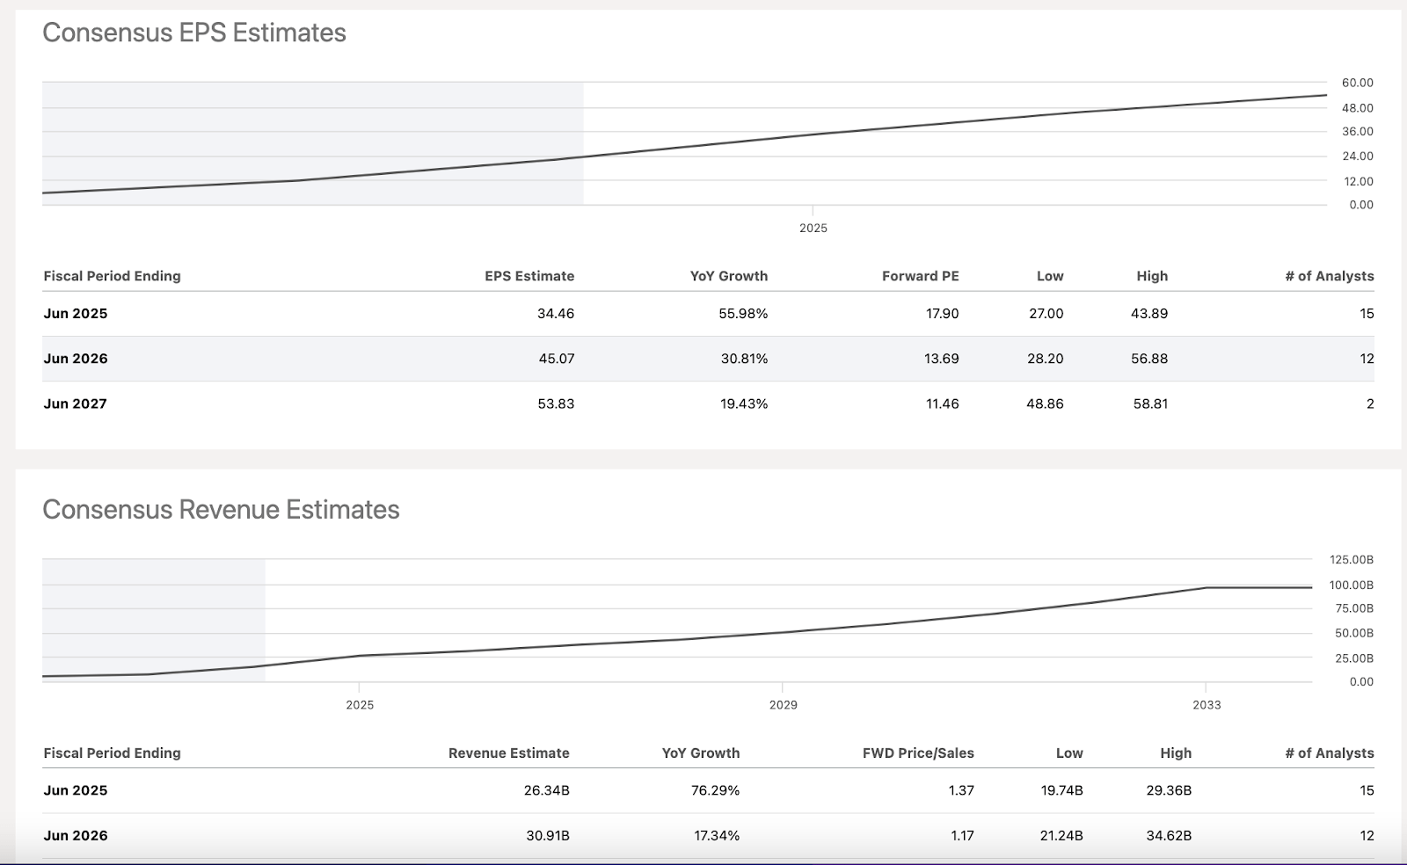Screen dimensions: 1407x865
Task: Click the Forward PE column header
Action: [920, 276]
